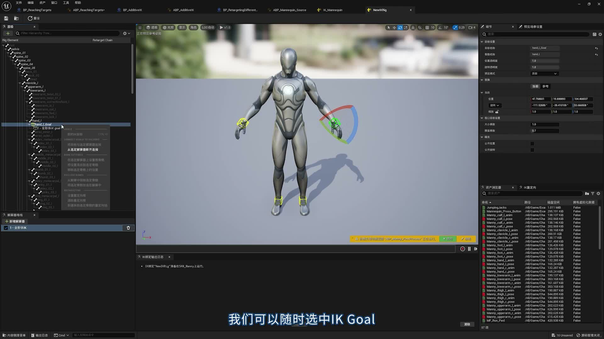Enable the expose position checkbox
Viewport: 604px width, 339px height.
[532, 143]
